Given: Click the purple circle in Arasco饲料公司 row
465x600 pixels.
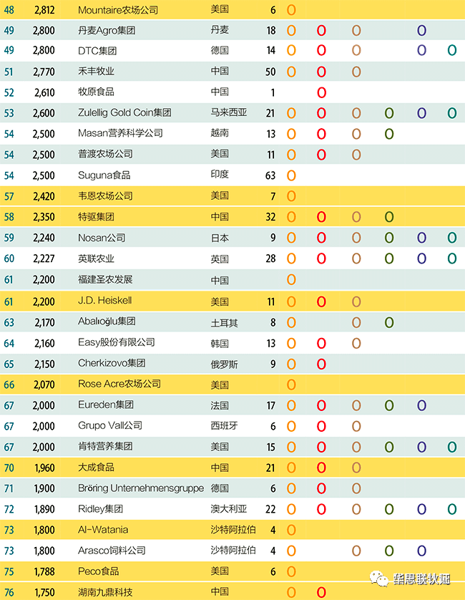Looking at the screenshot, I should pos(421,551).
